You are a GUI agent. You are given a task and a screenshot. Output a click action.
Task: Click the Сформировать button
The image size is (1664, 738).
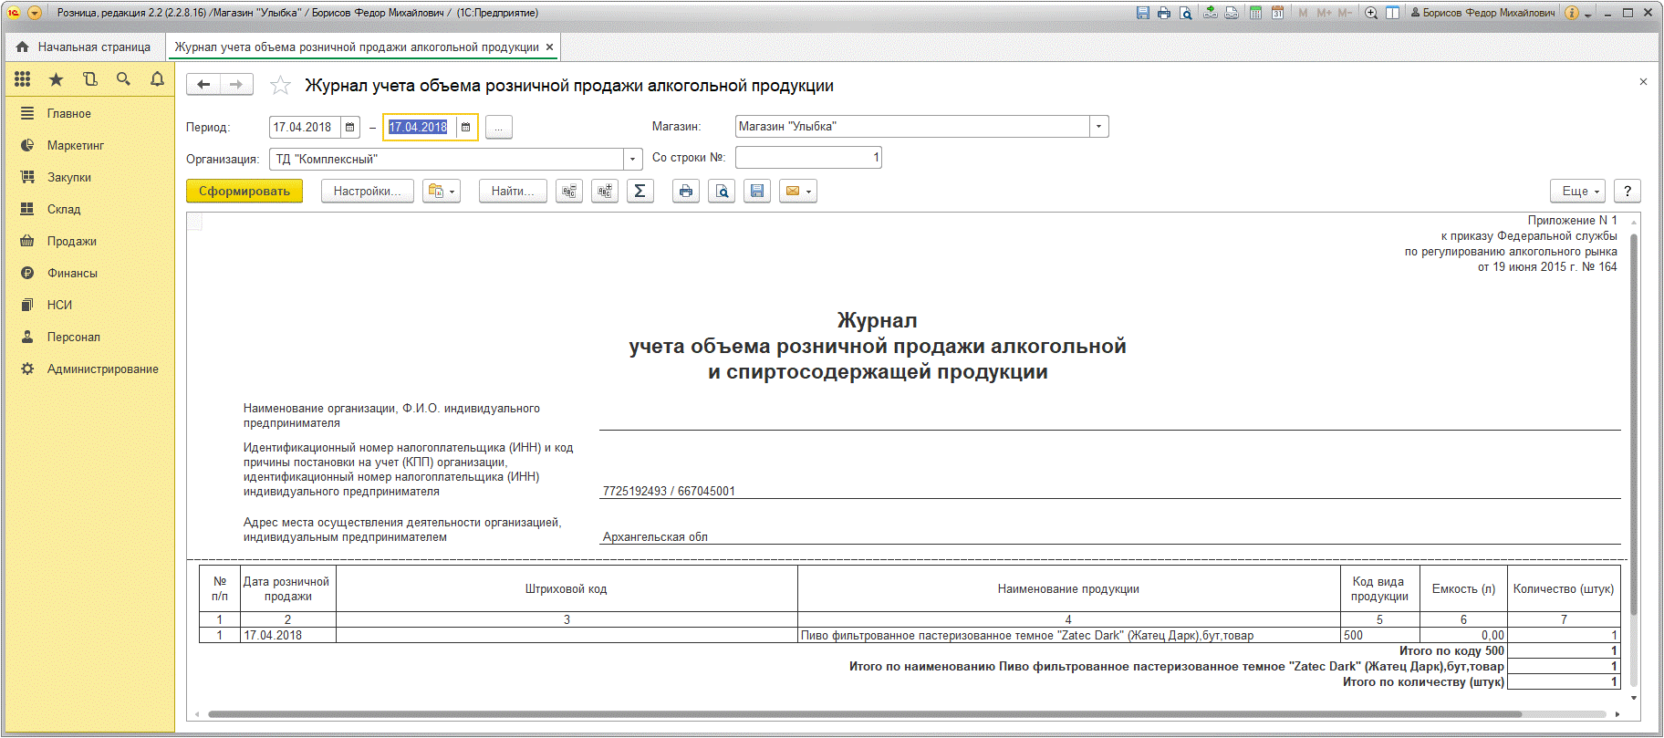244,192
